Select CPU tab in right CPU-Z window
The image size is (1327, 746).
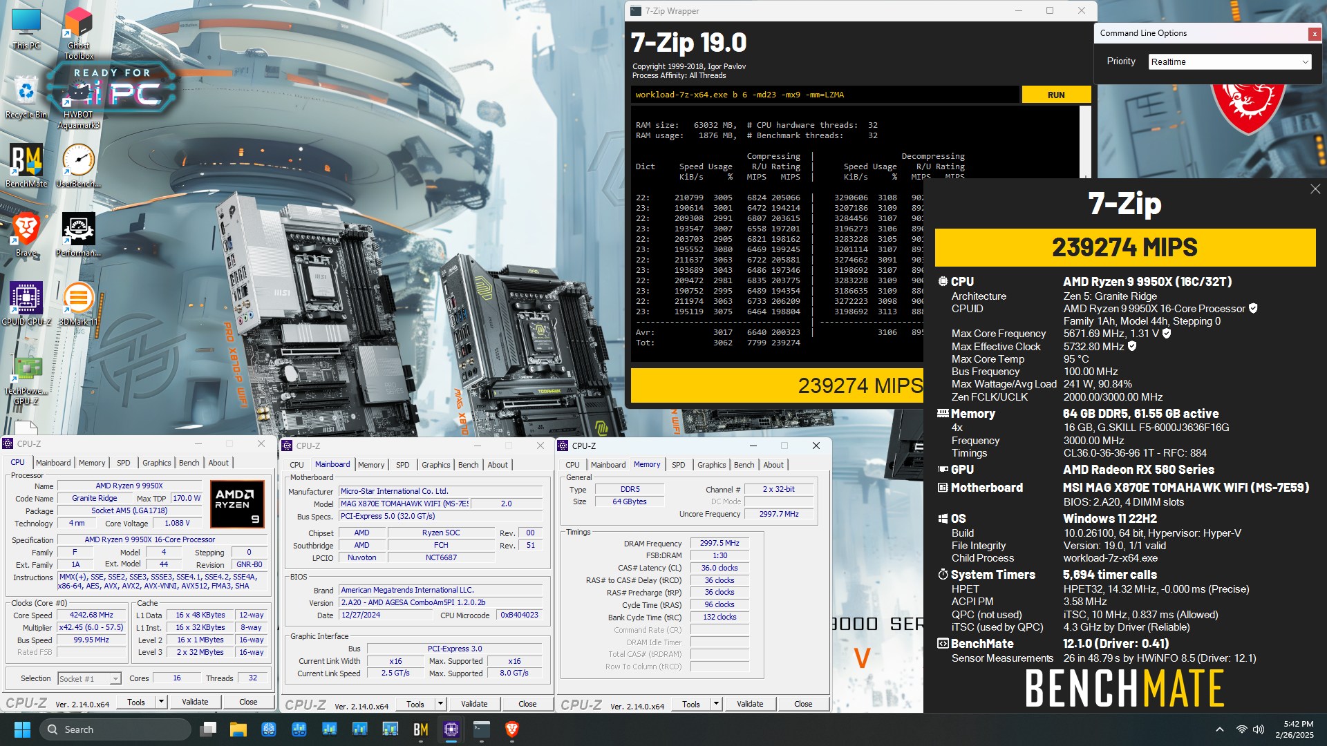tap(572, 465)
